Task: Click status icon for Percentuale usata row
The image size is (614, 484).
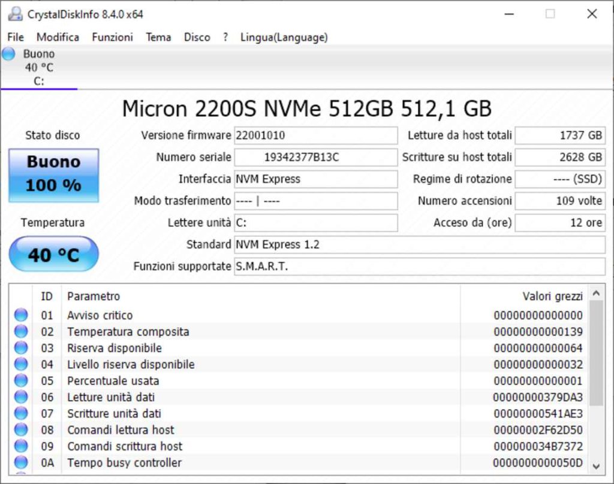Action: pos(21,380)
